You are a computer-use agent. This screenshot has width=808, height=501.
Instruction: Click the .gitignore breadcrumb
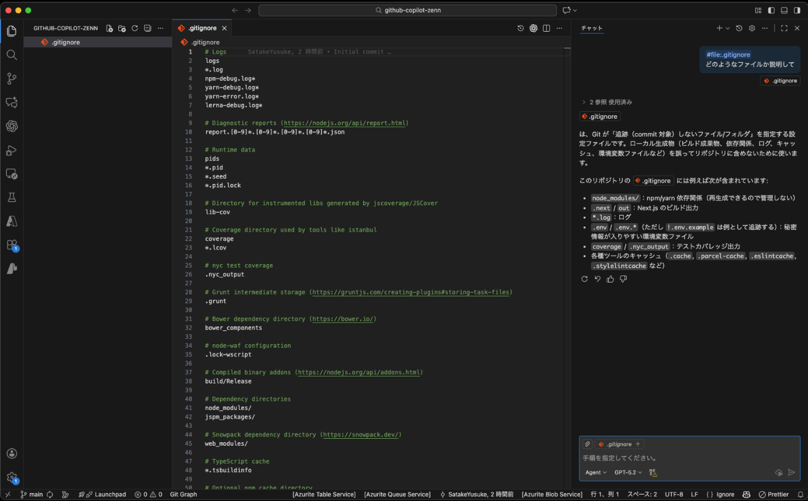(x=200, y=42)
